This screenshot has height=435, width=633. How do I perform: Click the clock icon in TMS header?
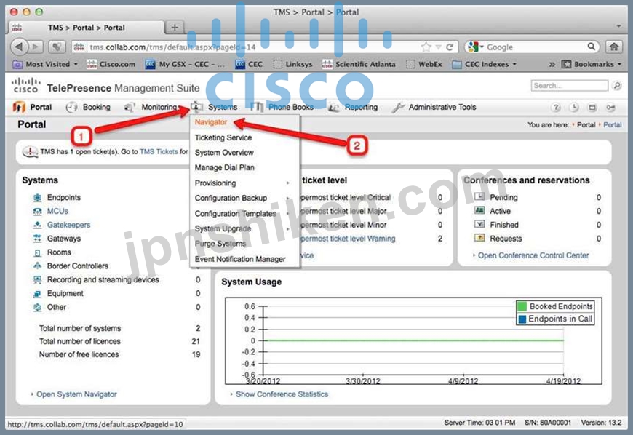pyautogui.click(x=573, y=108)
